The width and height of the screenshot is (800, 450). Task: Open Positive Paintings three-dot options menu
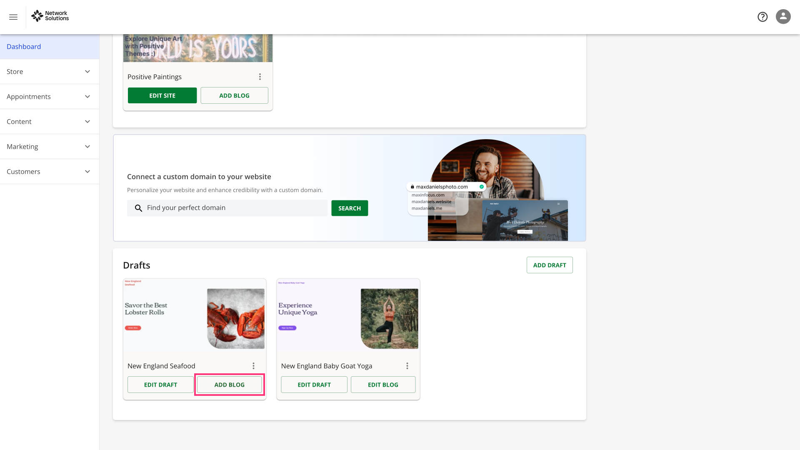(260, 77)
